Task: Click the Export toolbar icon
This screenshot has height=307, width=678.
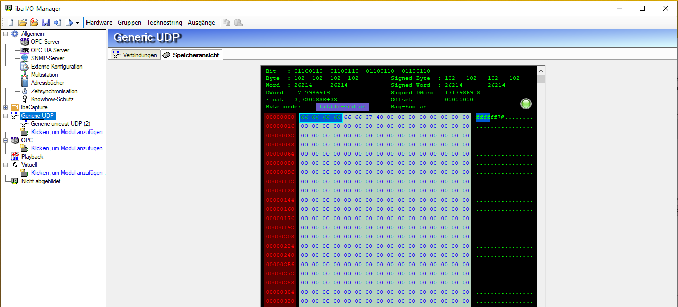Action: 69,23
